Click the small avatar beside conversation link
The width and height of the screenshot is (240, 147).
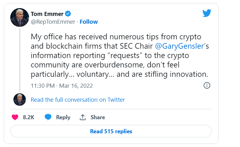[20, 100]
